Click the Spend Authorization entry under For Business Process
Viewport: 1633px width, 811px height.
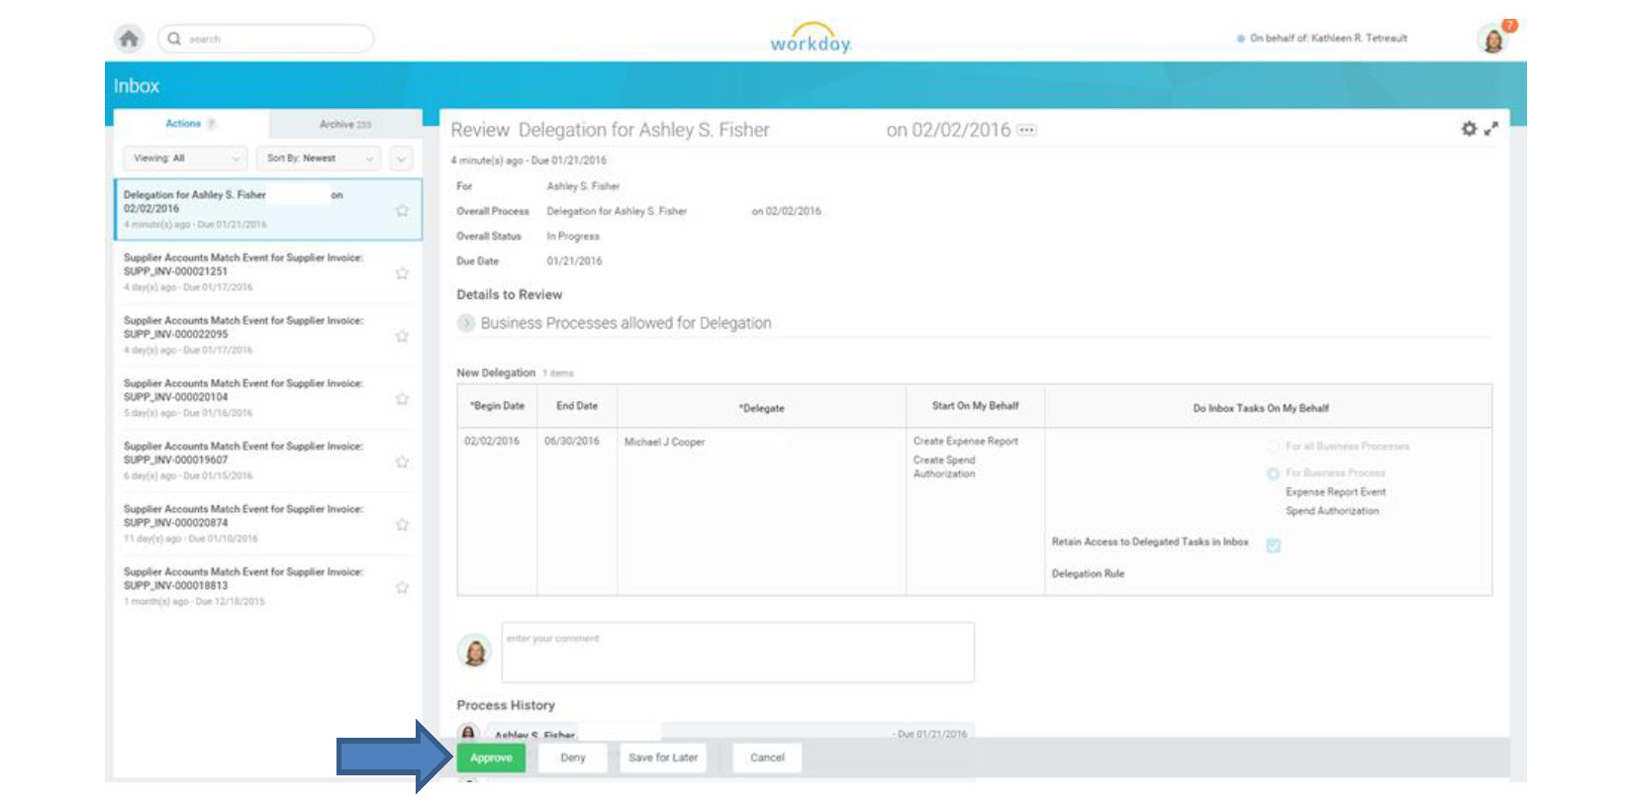[1331, 511]
